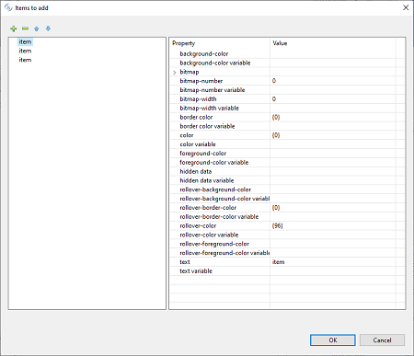Click the green plus add item icon
414x356 pixels.
14,29
